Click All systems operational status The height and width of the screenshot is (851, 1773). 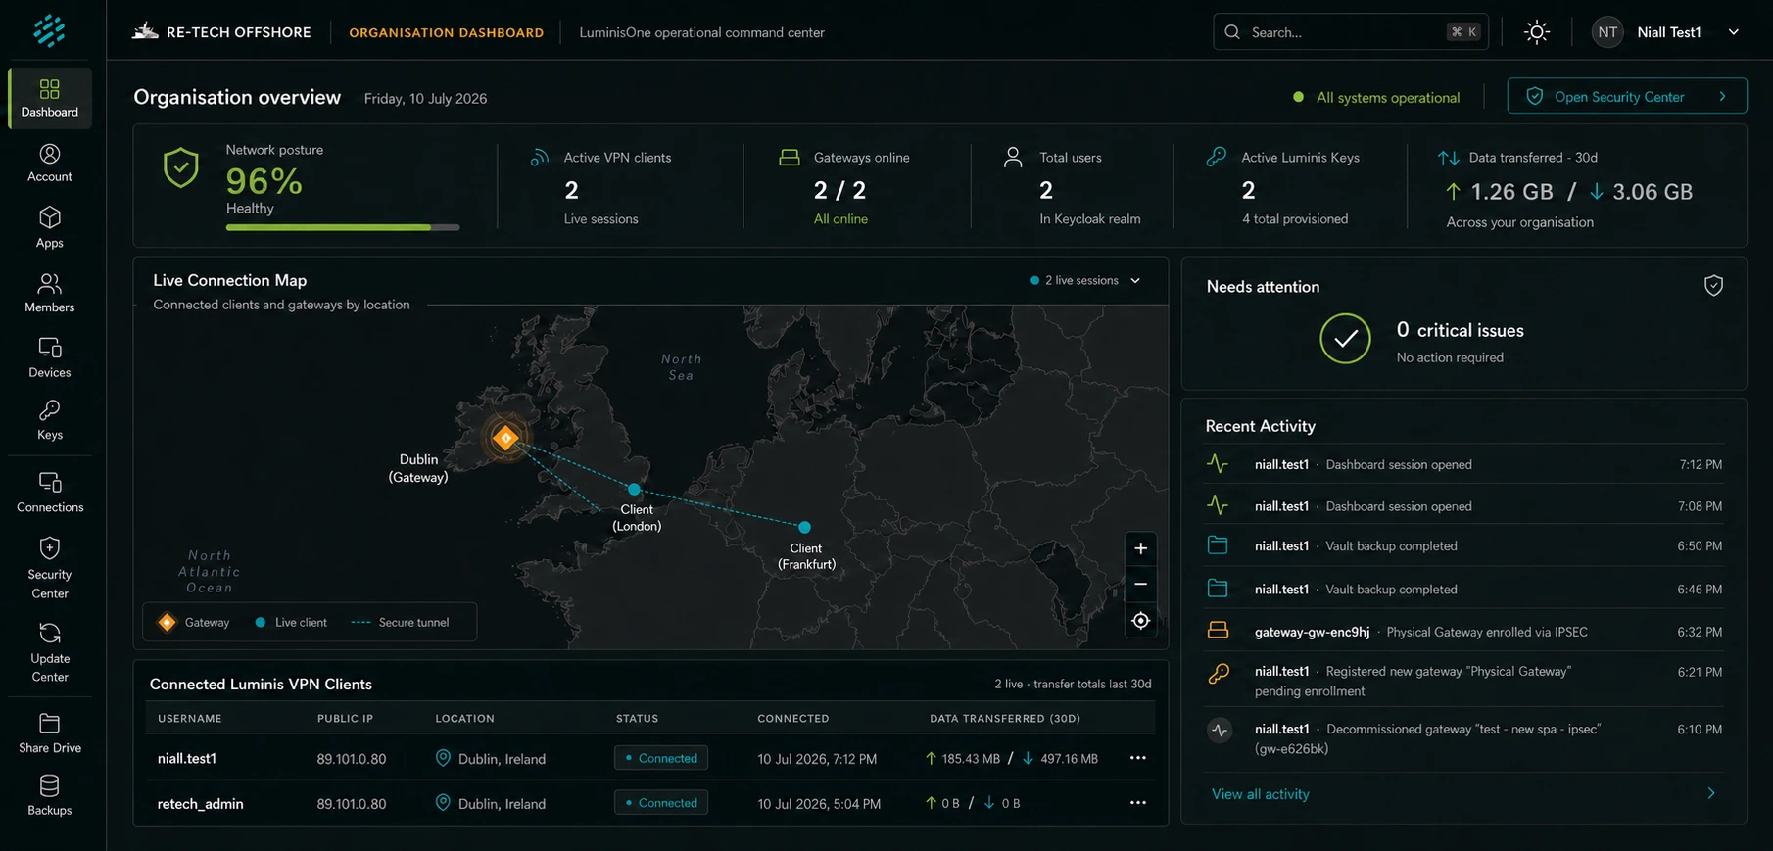pyautogui.click(x=1376, y=98)
